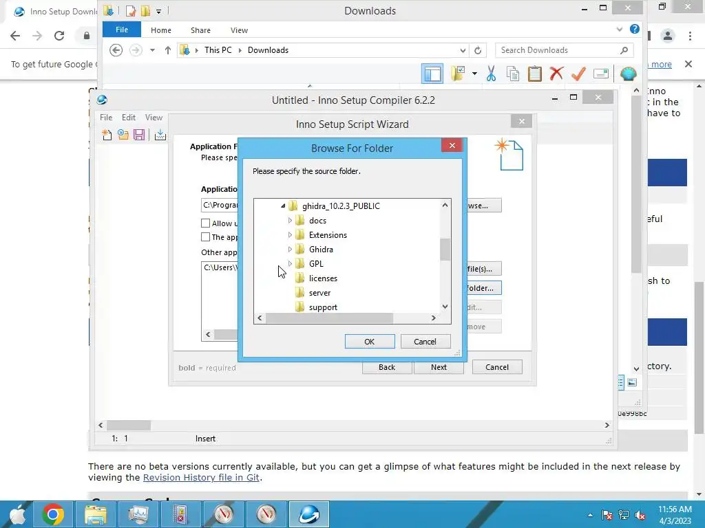Click red X Delete icon in Explorer
The image size is (705, 528).
coord(556,73)
